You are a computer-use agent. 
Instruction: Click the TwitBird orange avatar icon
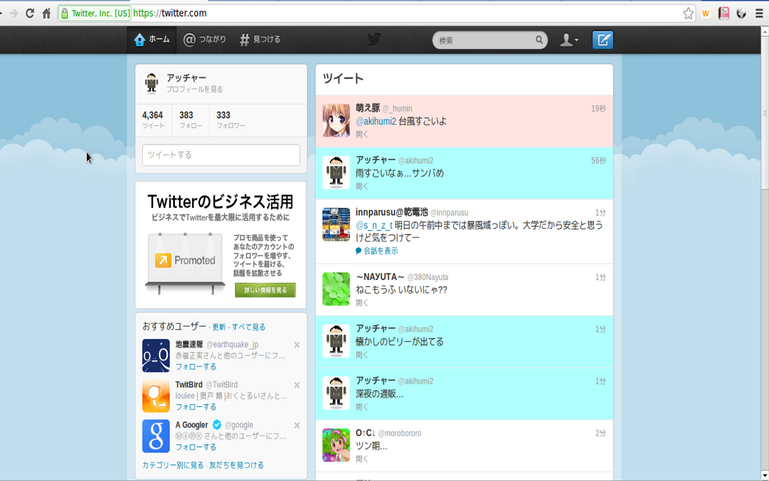156,396
